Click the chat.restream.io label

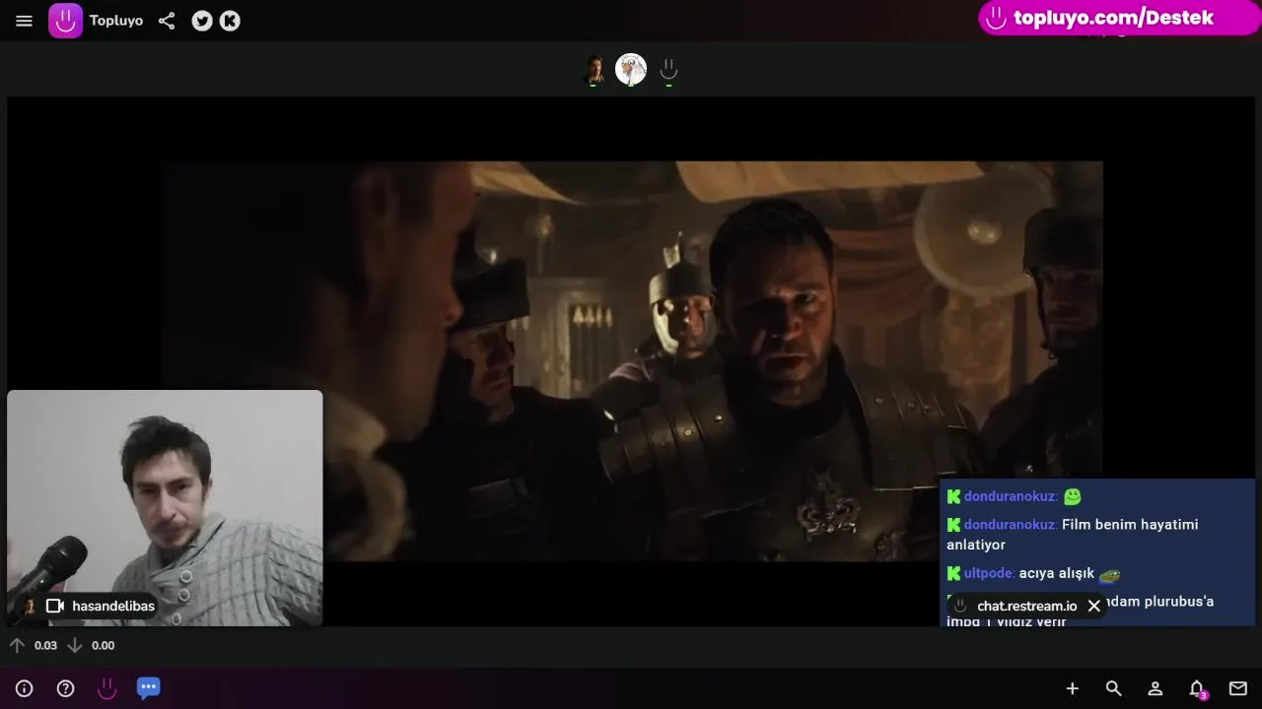[1026, 607]
